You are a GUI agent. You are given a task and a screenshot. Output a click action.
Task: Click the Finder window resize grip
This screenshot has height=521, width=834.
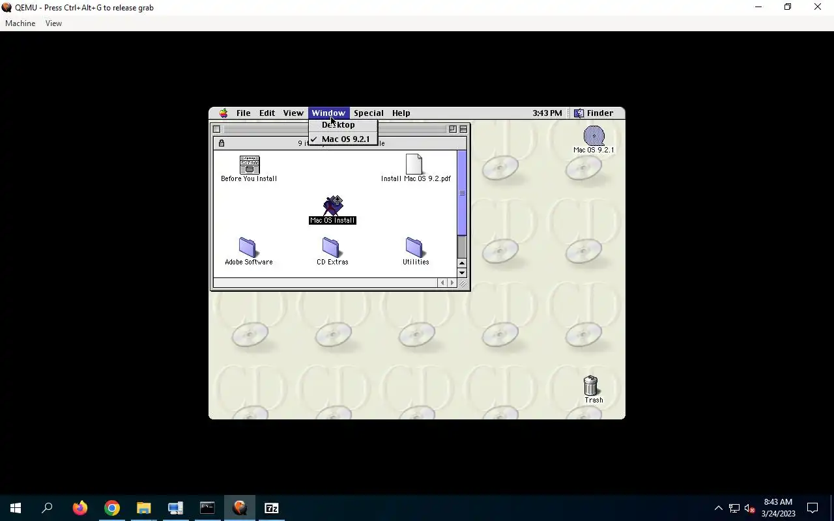tap(463, 283)
